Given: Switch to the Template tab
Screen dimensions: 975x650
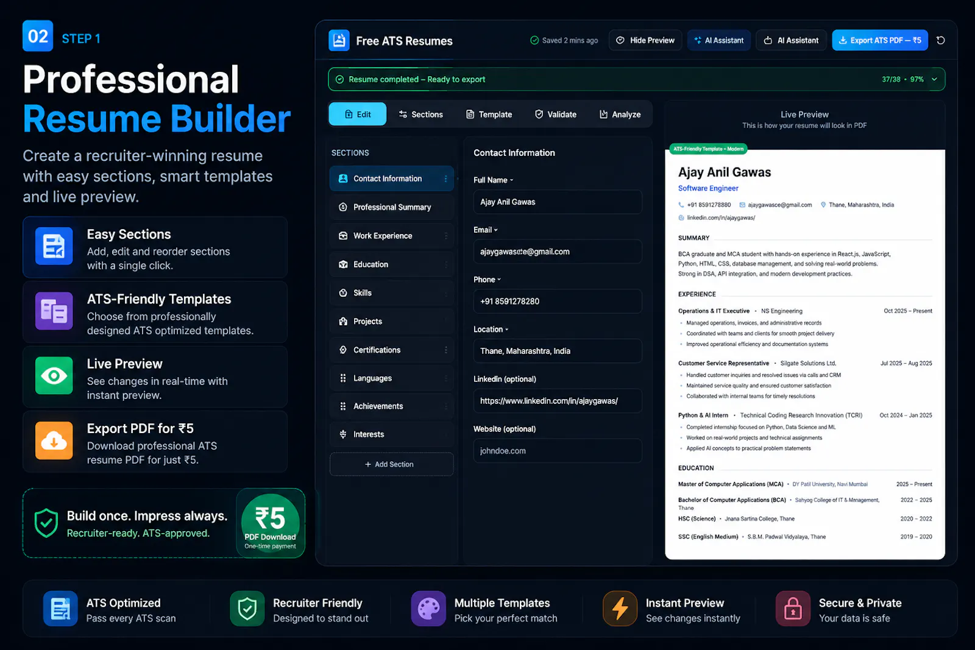Looking at the screenshot, I should click(489, 114).
